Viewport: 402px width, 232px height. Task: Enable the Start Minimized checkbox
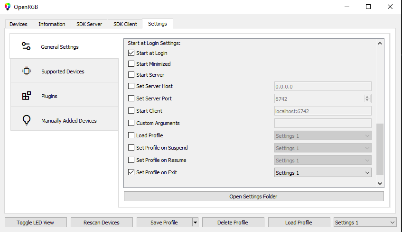[x=131, y=64]
